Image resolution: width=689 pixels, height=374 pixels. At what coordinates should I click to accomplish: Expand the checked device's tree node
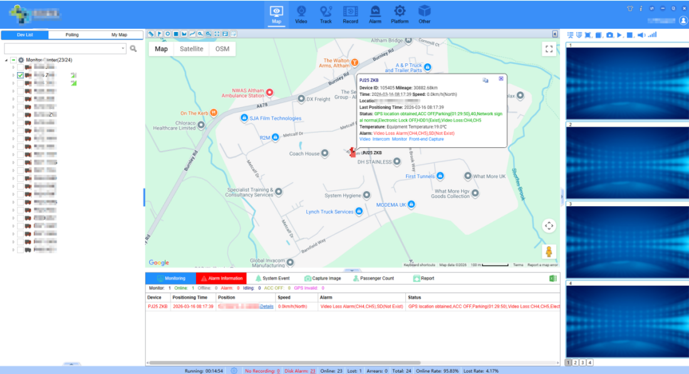pyautogui.click(x=13, y=75)
